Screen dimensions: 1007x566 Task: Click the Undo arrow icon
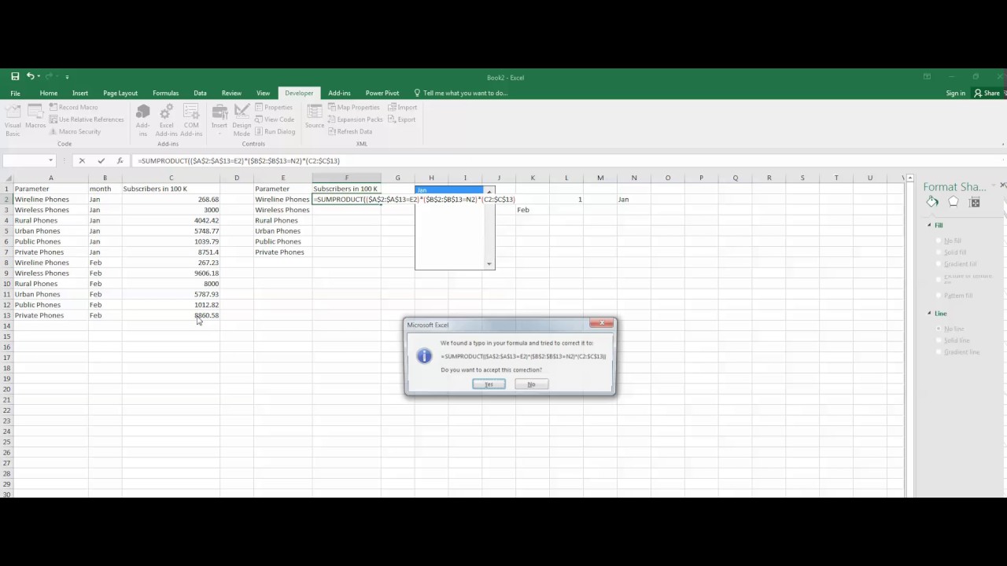31,76
